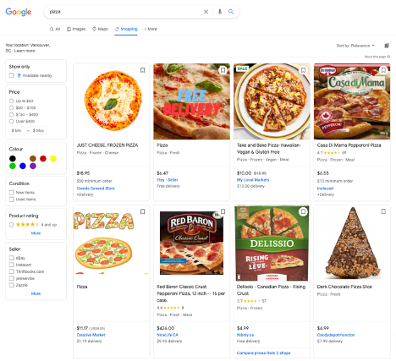Select the 4 and up rating option
The width and height of the screenshot is (396, 361).
coord(11,225)
